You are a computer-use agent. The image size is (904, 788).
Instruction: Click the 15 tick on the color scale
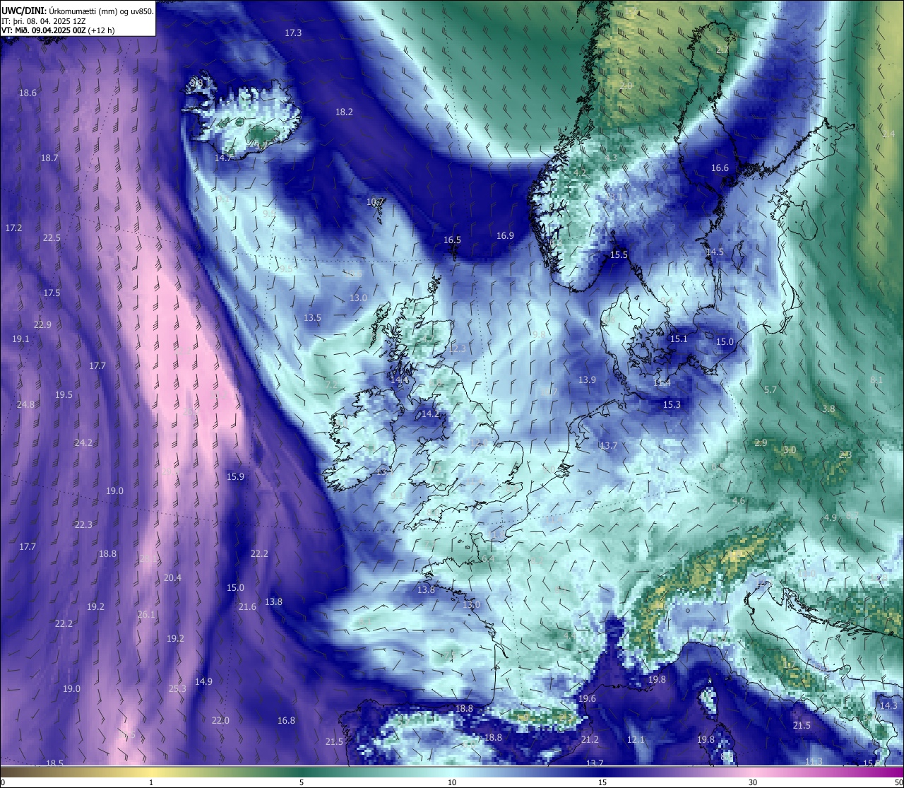point(602,782)
